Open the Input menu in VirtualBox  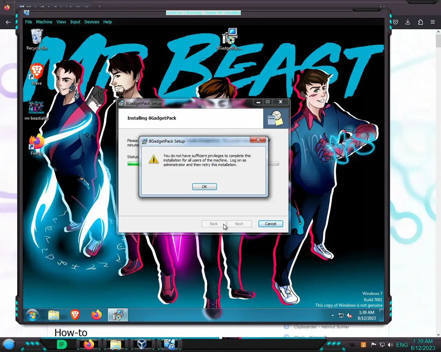click(x=75, y=22)
